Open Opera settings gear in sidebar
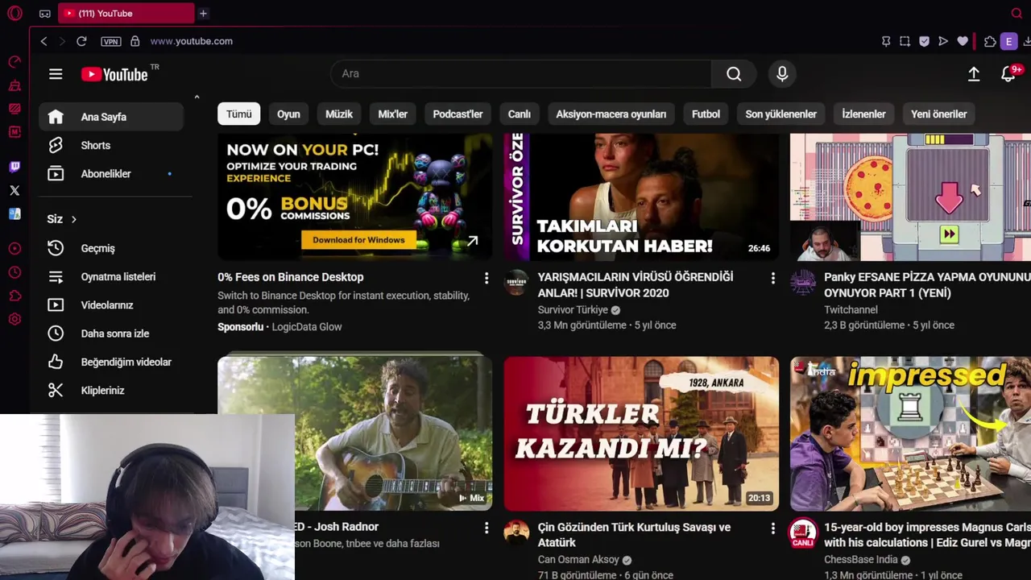This screenshot has width=1031, height=580. [14, 320]
